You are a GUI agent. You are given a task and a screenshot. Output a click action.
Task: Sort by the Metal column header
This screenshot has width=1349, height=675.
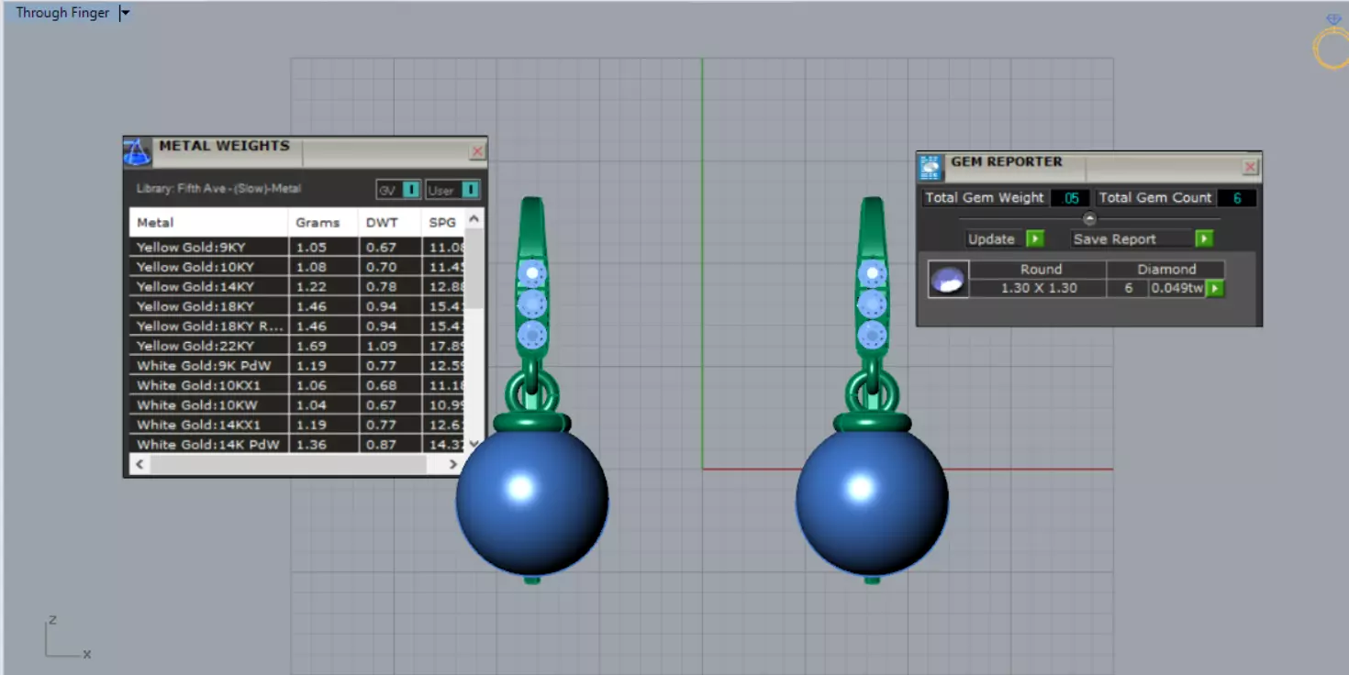(x=209, y=222)
